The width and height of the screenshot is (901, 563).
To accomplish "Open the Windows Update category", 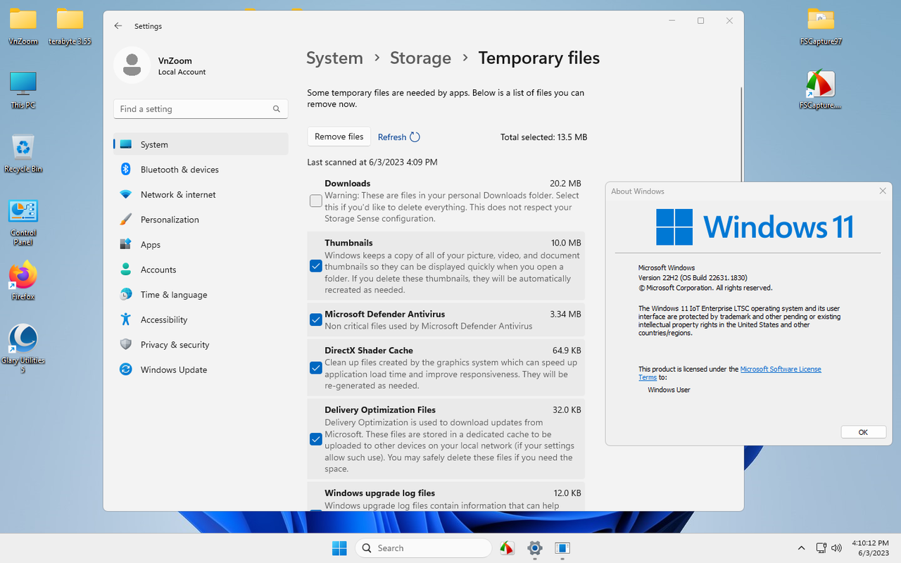I will [x=201, y=369].
